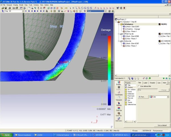Open the Coordinates panel icon
Image resolution: width=171 pixels, height=137 pixels.
(x=119, y=93)
